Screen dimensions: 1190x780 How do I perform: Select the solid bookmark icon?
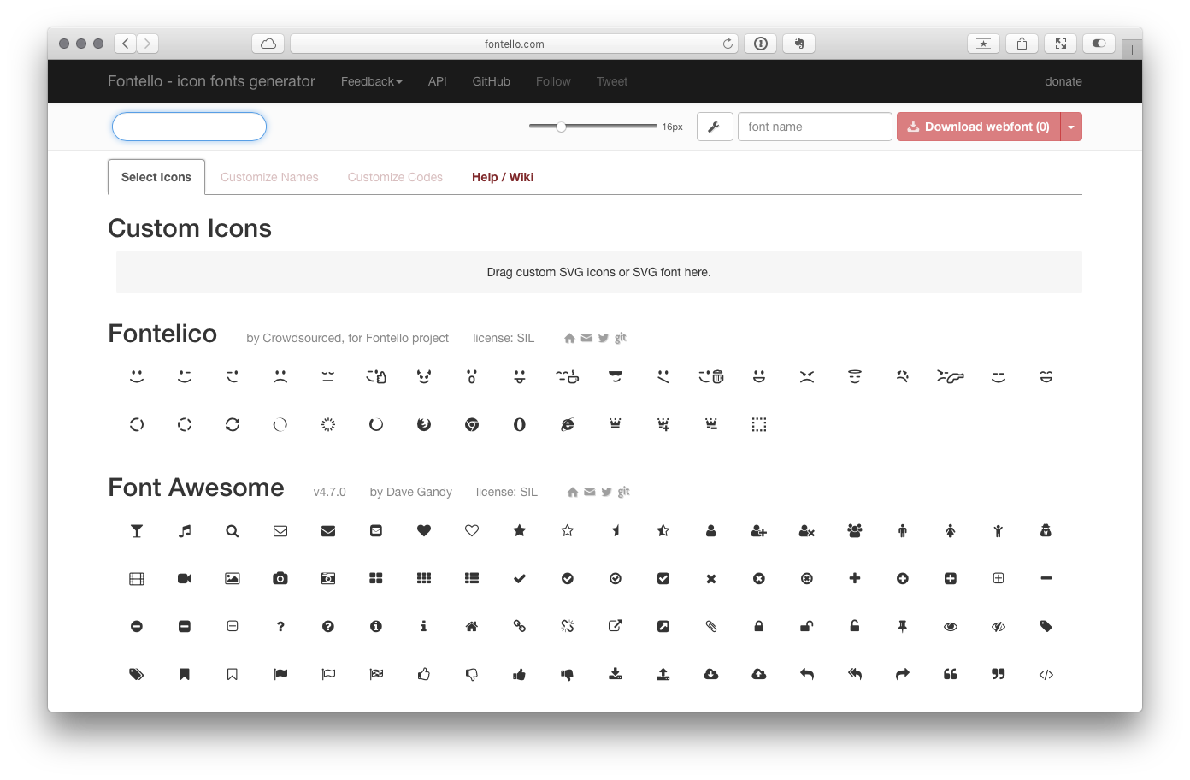pos(185,675)
